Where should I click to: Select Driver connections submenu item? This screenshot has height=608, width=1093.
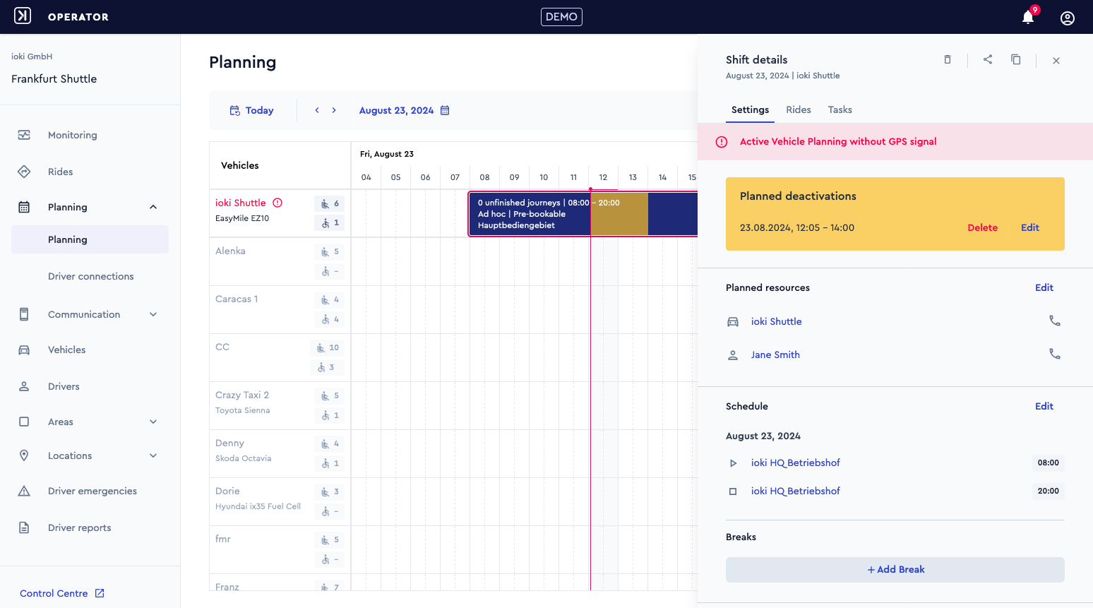[x=90, y=276]
